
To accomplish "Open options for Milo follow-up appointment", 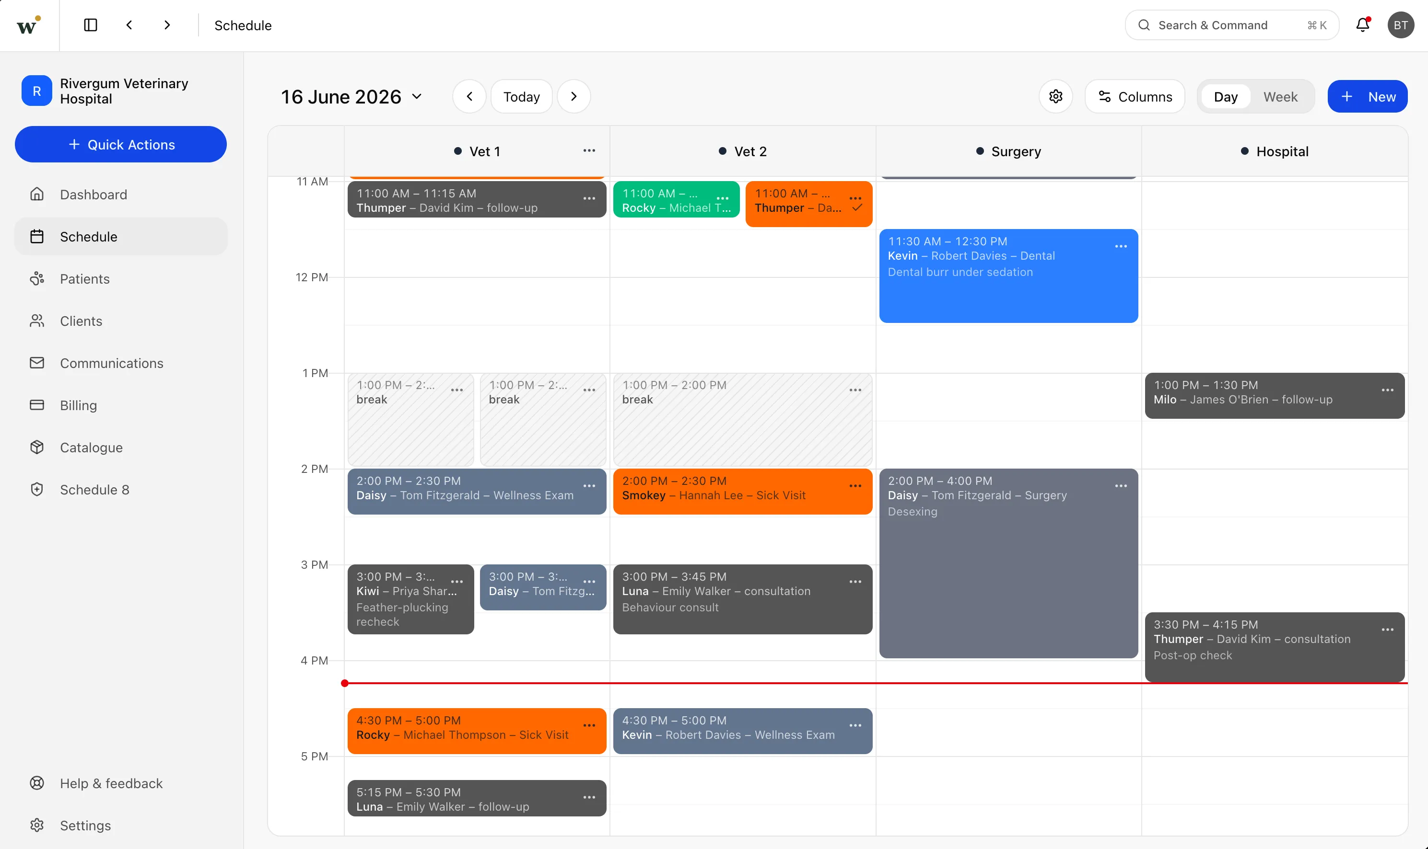I will coord(1387,390).
